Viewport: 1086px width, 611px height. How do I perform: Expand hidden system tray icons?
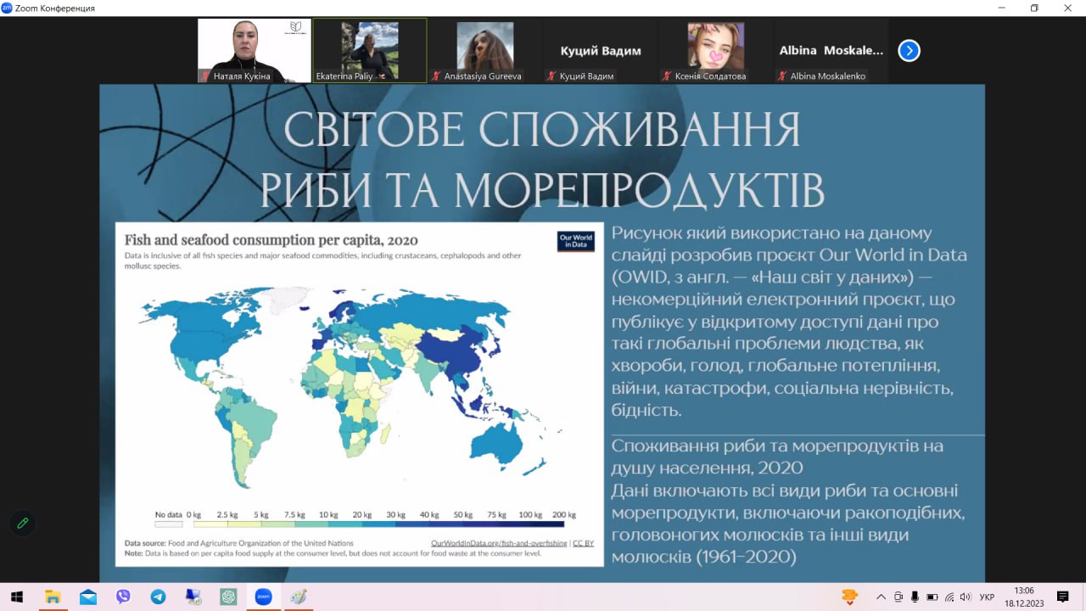[881, 597]
